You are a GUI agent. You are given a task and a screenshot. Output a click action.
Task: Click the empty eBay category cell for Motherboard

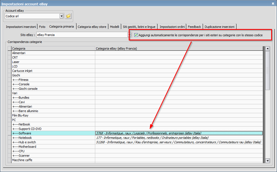(x=179, y=147)
